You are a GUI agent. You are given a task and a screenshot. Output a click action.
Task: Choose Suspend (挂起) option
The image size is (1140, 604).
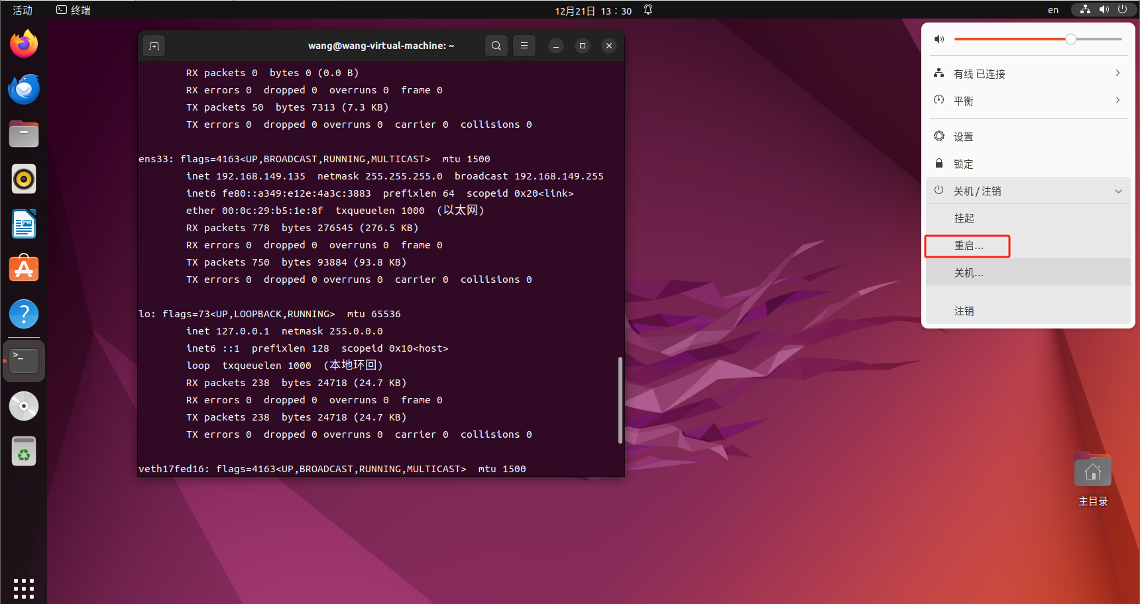click(1027, 218)
